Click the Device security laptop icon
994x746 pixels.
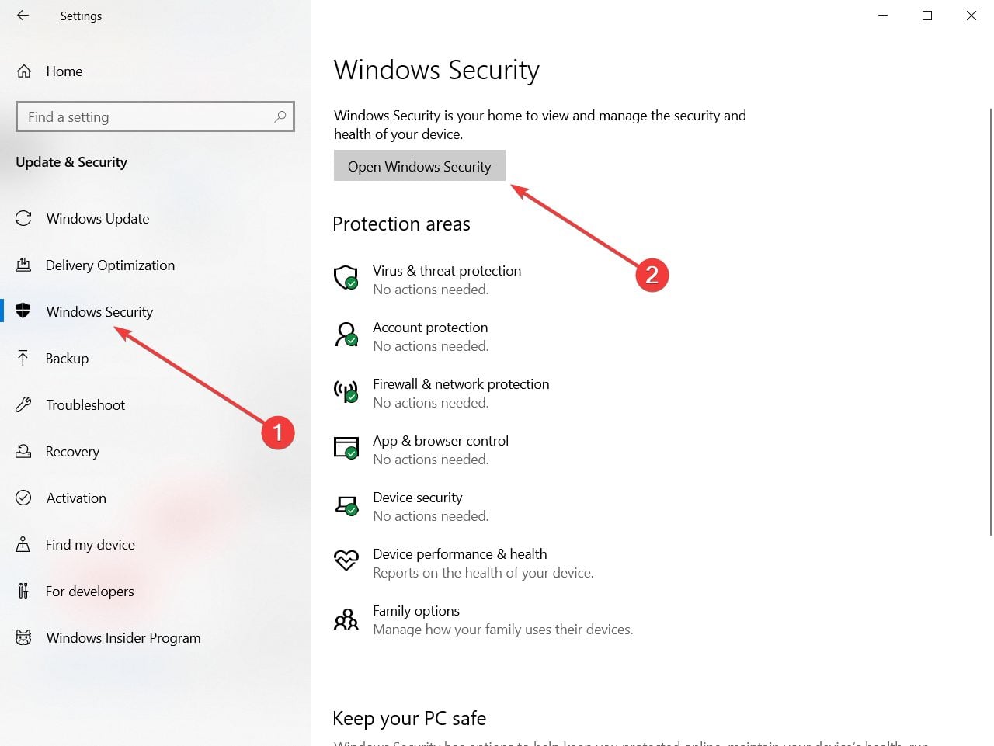coord(346,505)
